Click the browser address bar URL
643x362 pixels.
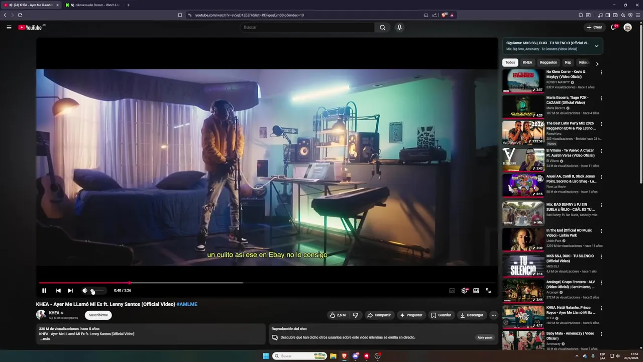(249, 15)
